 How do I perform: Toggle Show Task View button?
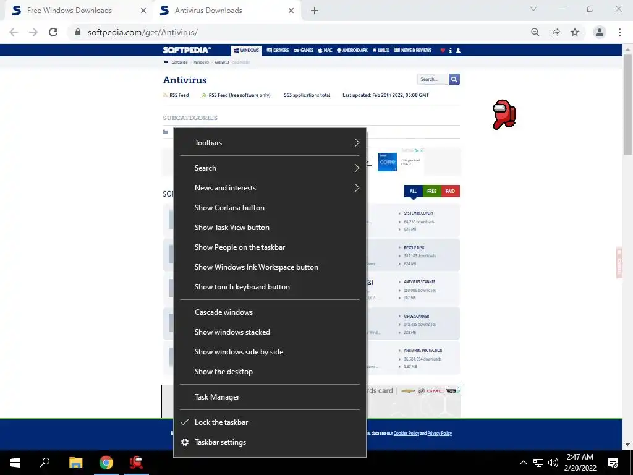pos(270,228)
